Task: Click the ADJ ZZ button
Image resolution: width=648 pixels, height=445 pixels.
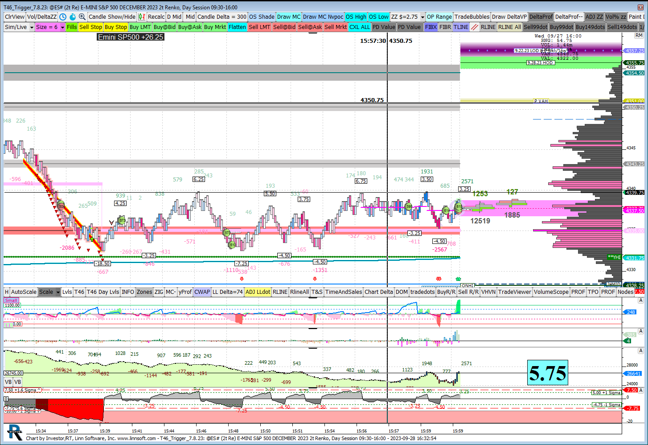Action: tap(594, 16)
